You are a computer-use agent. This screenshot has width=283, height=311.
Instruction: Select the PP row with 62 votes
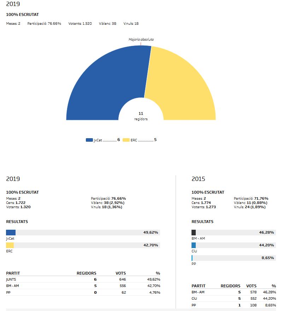click(x=83, y=292)
